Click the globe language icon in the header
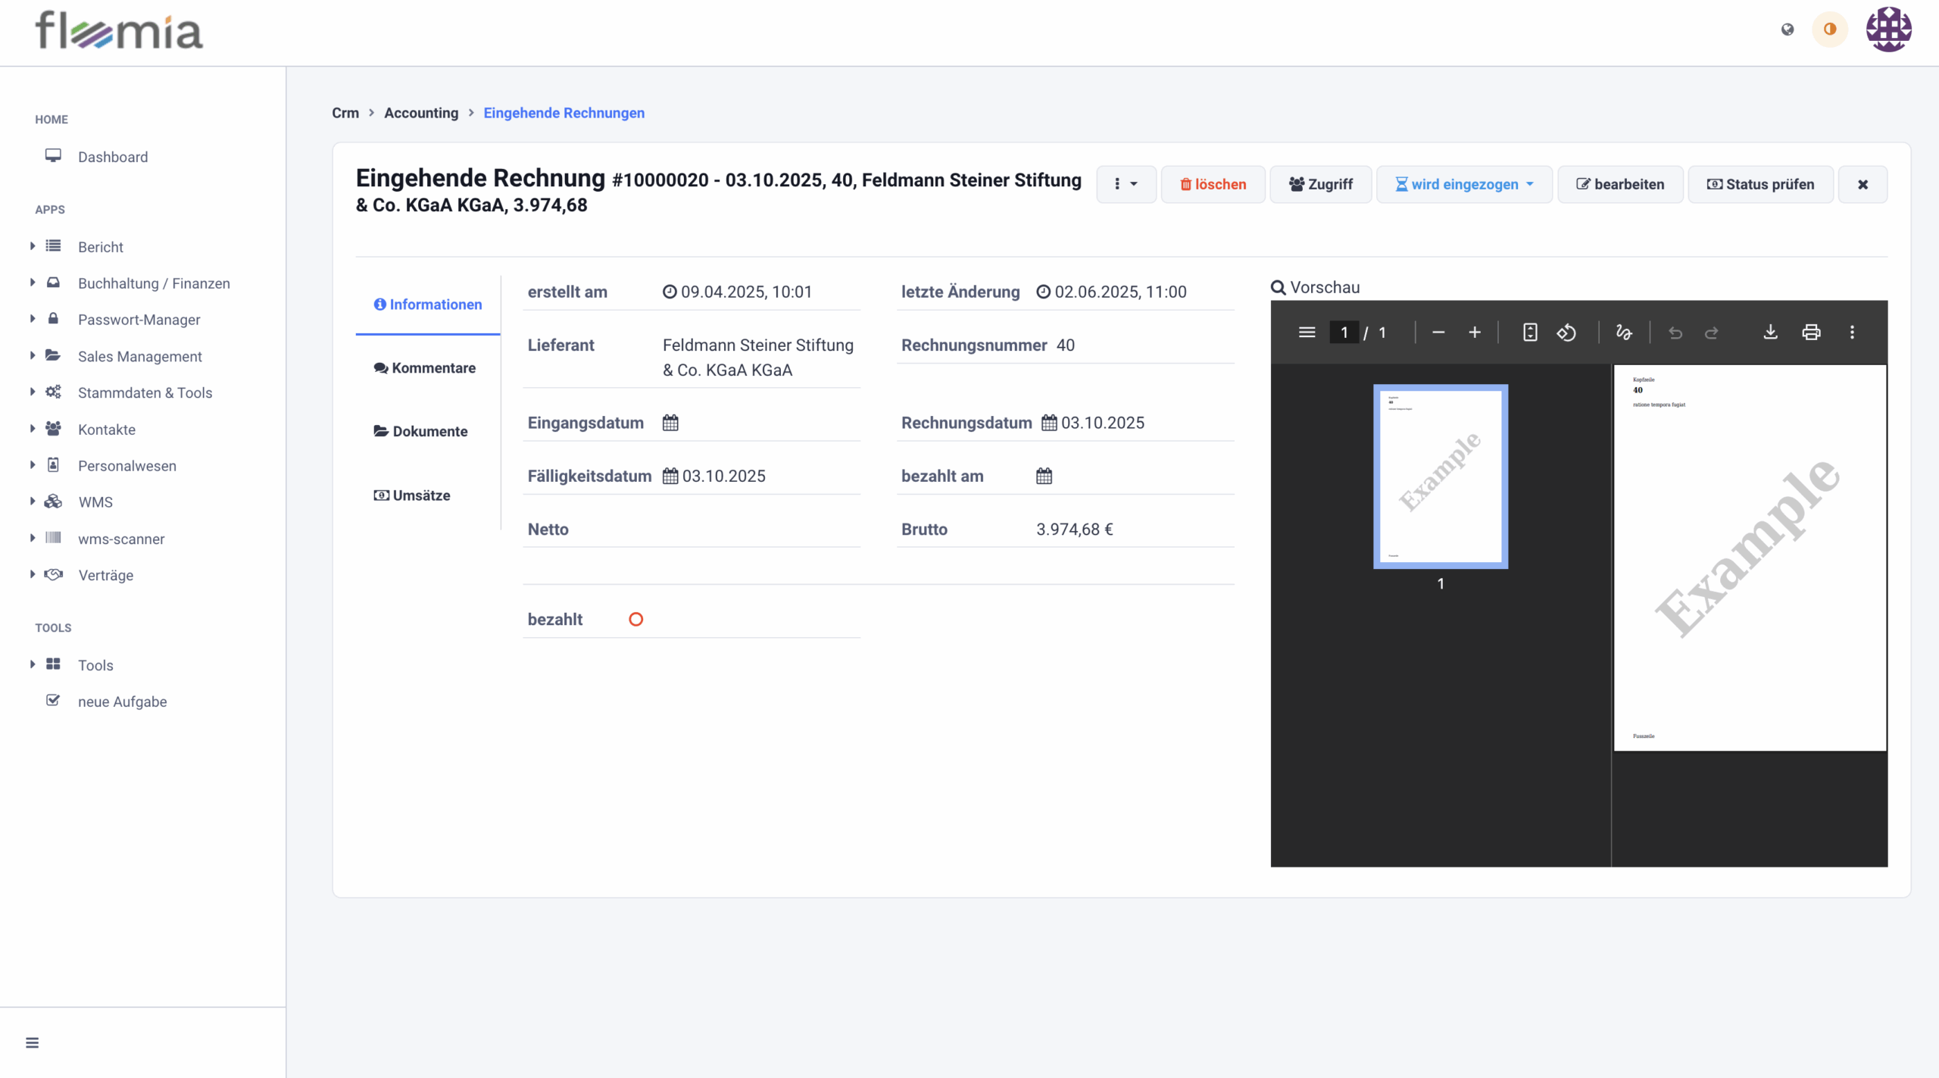The image size is (1939, 1078). (x=1788, y=30)
